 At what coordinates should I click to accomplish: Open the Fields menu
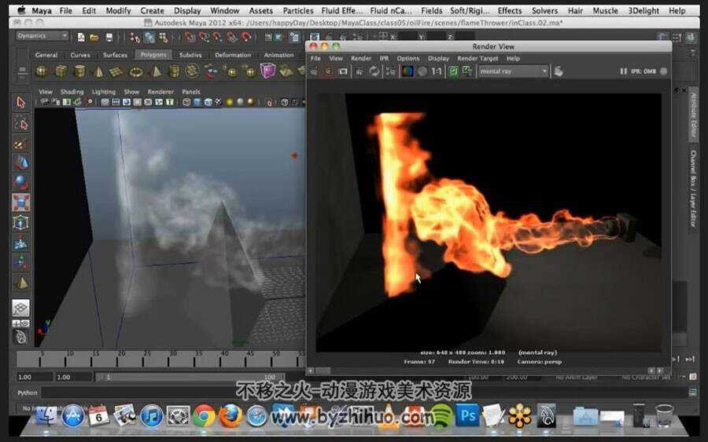coord(431,10)
